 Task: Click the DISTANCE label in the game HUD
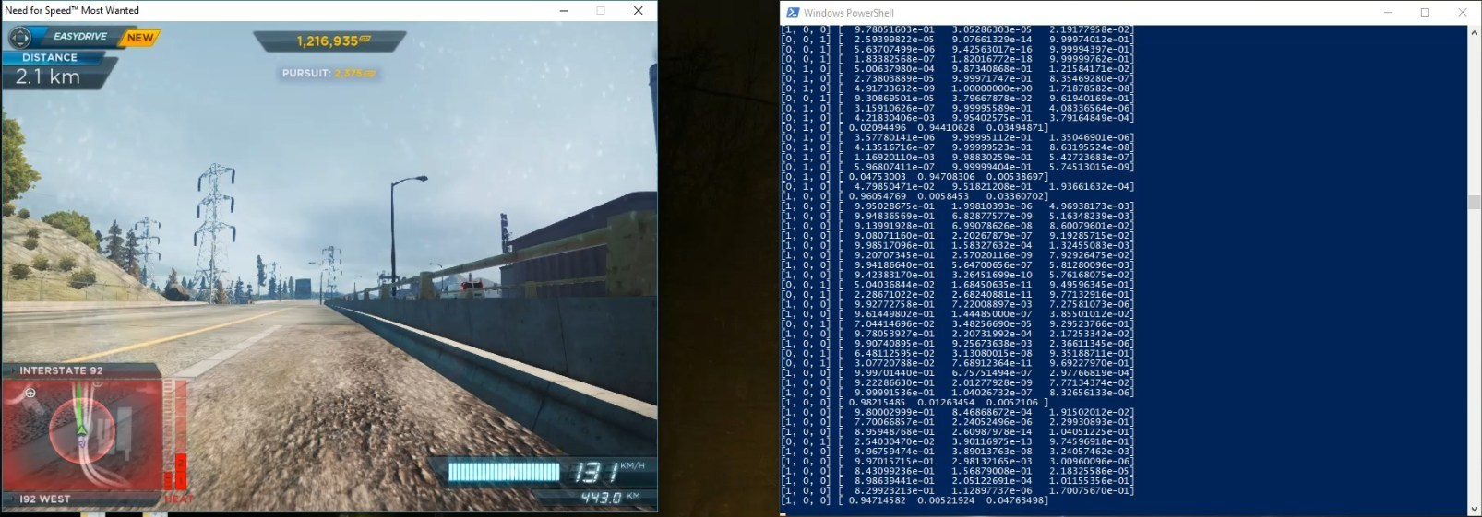[x=50, y=57]
